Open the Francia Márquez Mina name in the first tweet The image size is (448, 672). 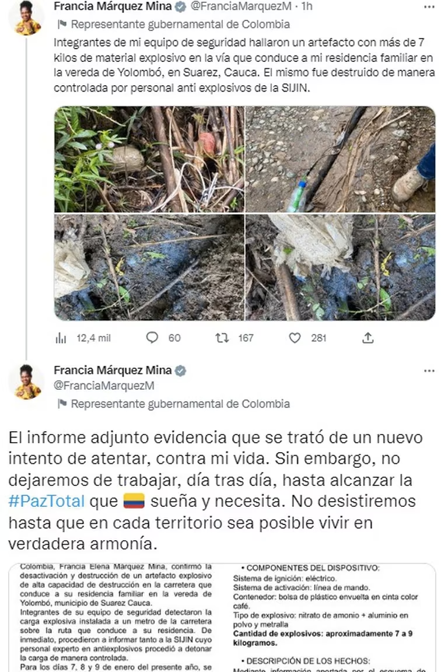(113, 6)
